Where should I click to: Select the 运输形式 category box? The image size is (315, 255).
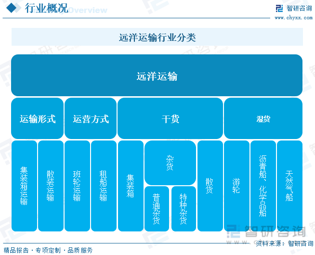click(x=38, y=118)
